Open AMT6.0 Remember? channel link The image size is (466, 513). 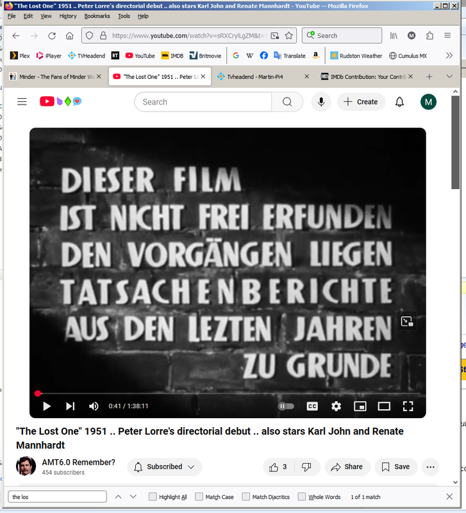pos(78,462)
